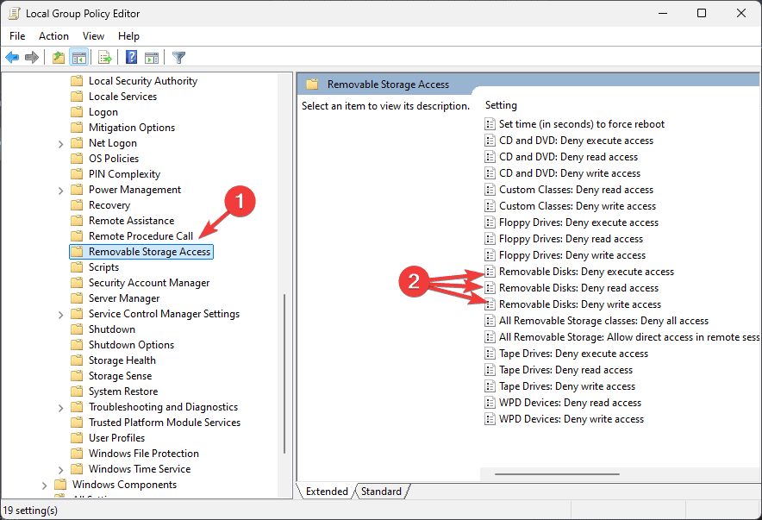
Task: Click the Scripts folder icon
Action: (x=77, y=267)
